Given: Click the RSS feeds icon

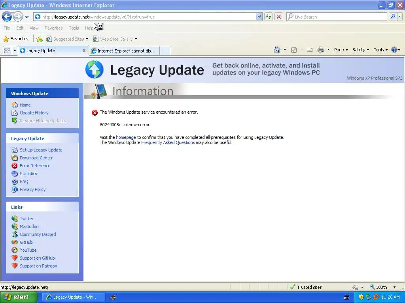Looking at the screenshot, I should pyautogui.click(x=294, y=50).
